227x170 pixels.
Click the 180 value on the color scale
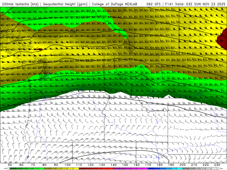160,165
